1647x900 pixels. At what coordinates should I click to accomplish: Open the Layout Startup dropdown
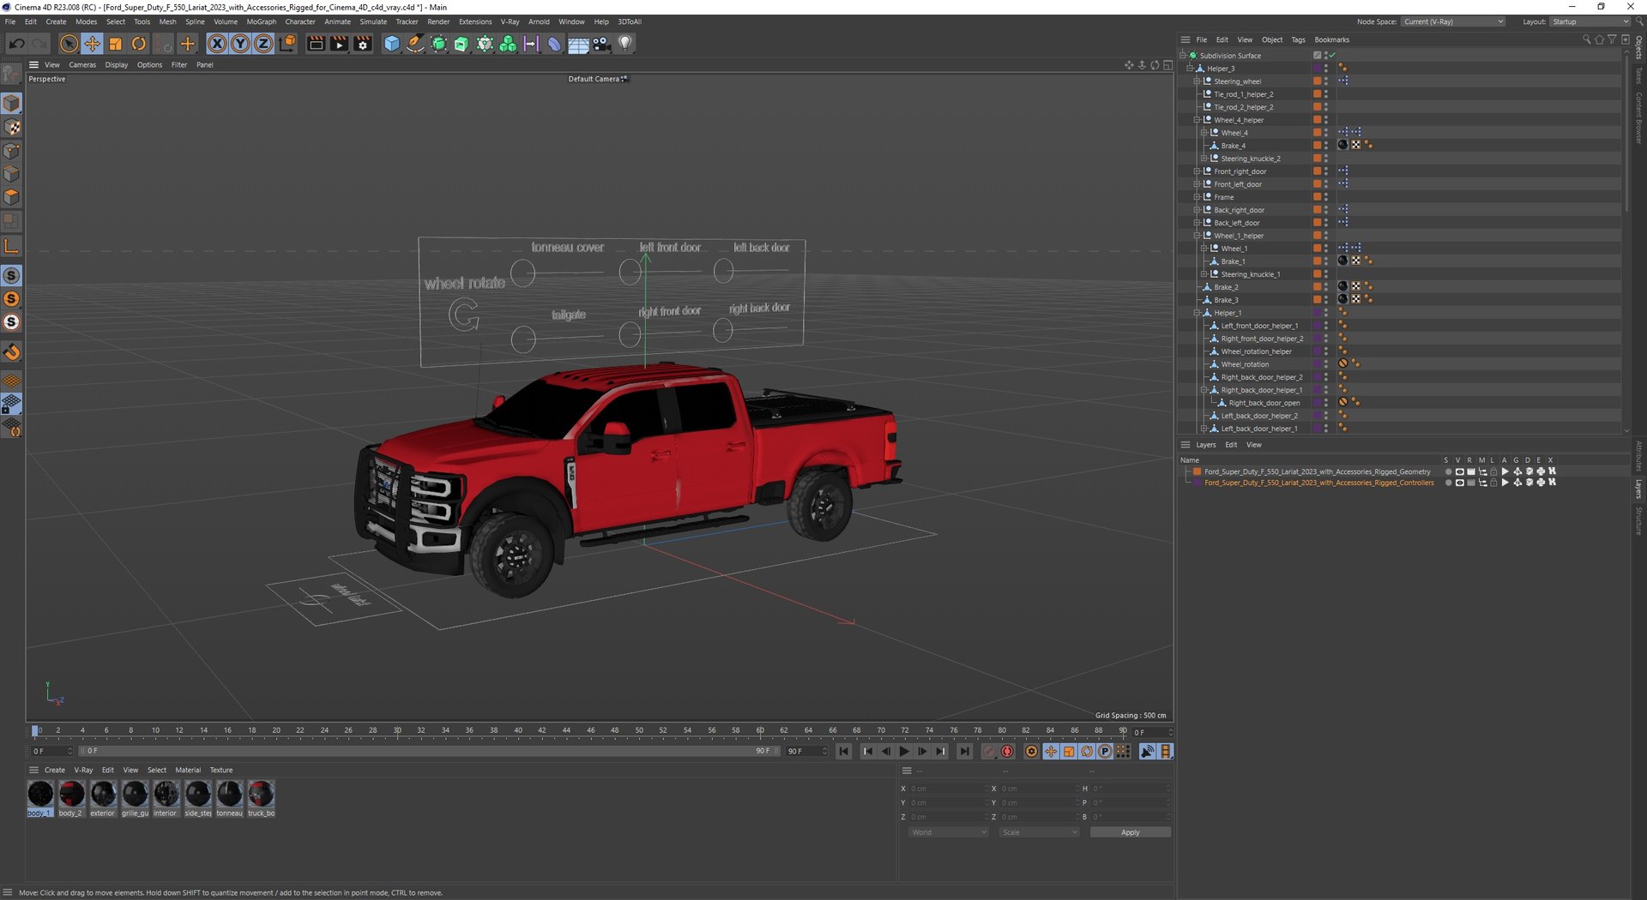1590,21
